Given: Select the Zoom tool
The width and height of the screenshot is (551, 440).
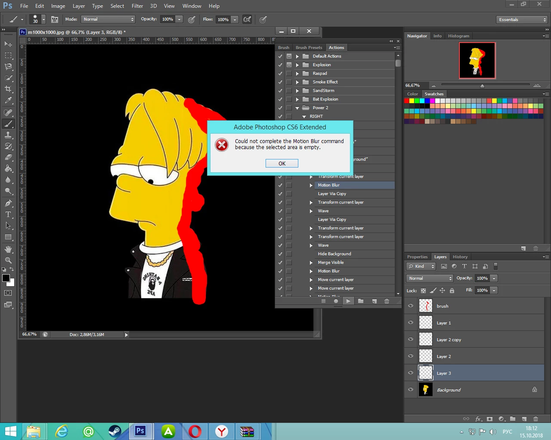Looking at the screenshot, I should point(8,260).
